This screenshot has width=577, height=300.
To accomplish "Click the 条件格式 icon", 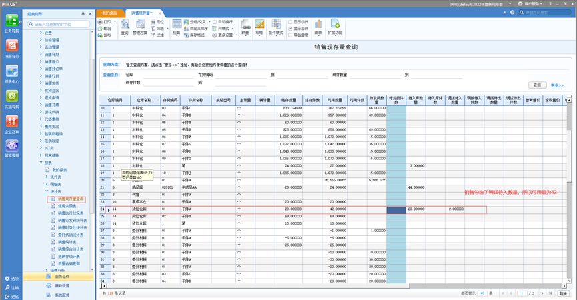I will click(x=276, y=25).
